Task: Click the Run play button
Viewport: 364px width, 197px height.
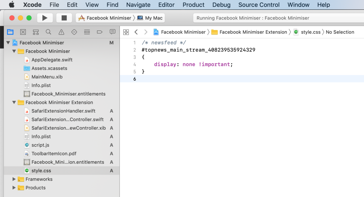Action: [x=45, y=18]
